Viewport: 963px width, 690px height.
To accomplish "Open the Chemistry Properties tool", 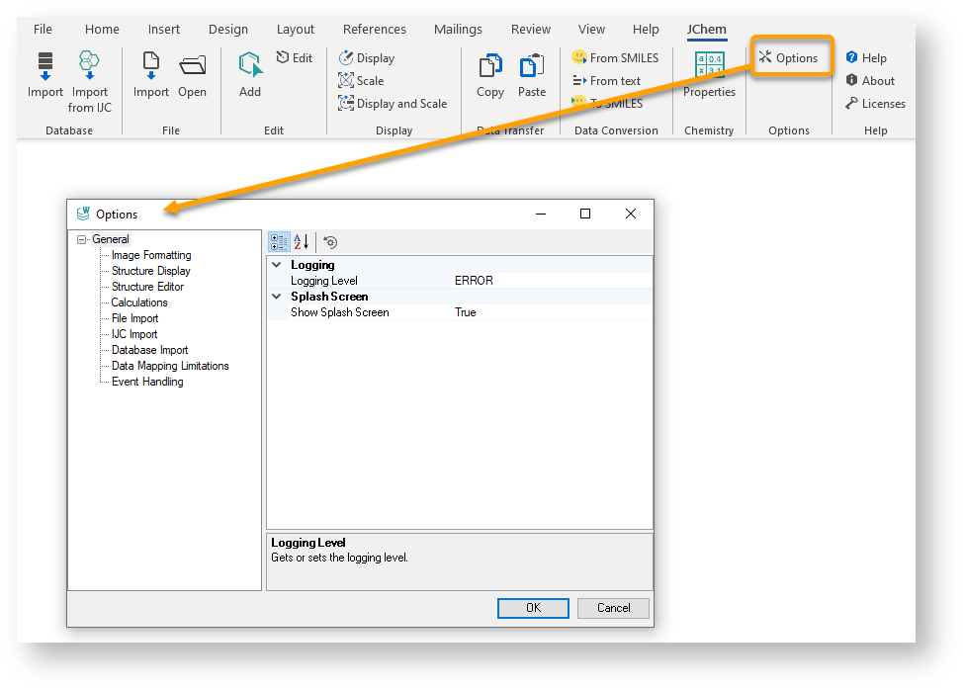I will coord(709,65).
